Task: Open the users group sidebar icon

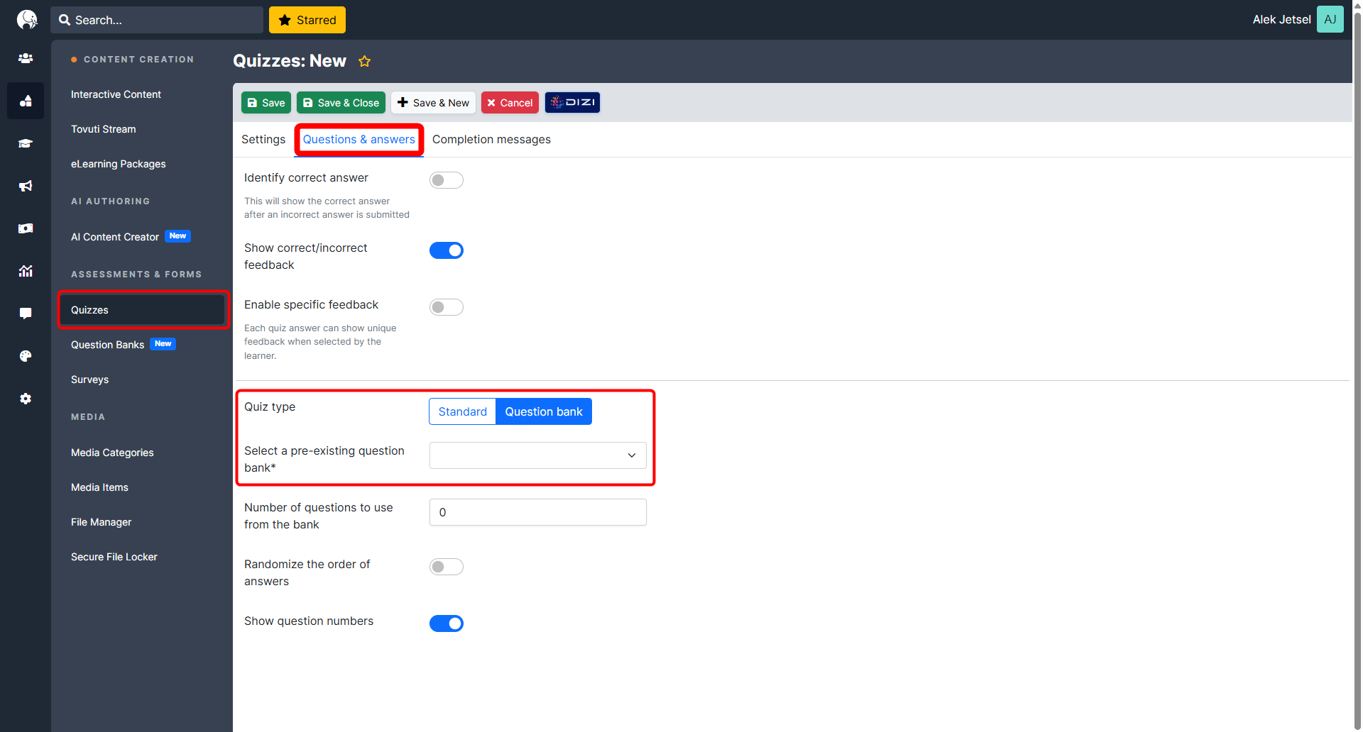Action: (x=26, y=58)
